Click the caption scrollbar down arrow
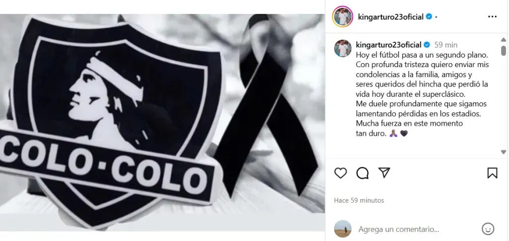The height and width of the screenshot is (241, 509). 503,152
